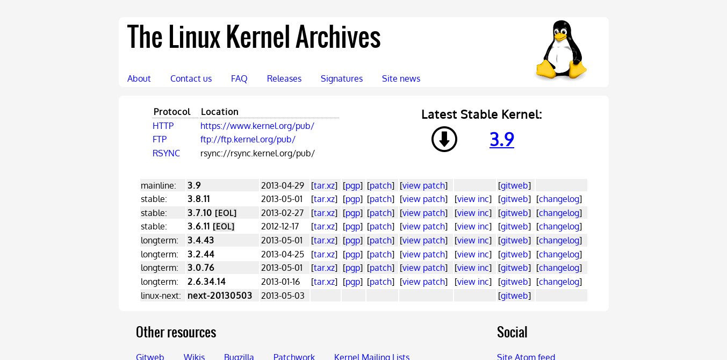Open the Releases page
This screenshot has width=727, height=360.
pyautogui.click(x=284, y=78)
